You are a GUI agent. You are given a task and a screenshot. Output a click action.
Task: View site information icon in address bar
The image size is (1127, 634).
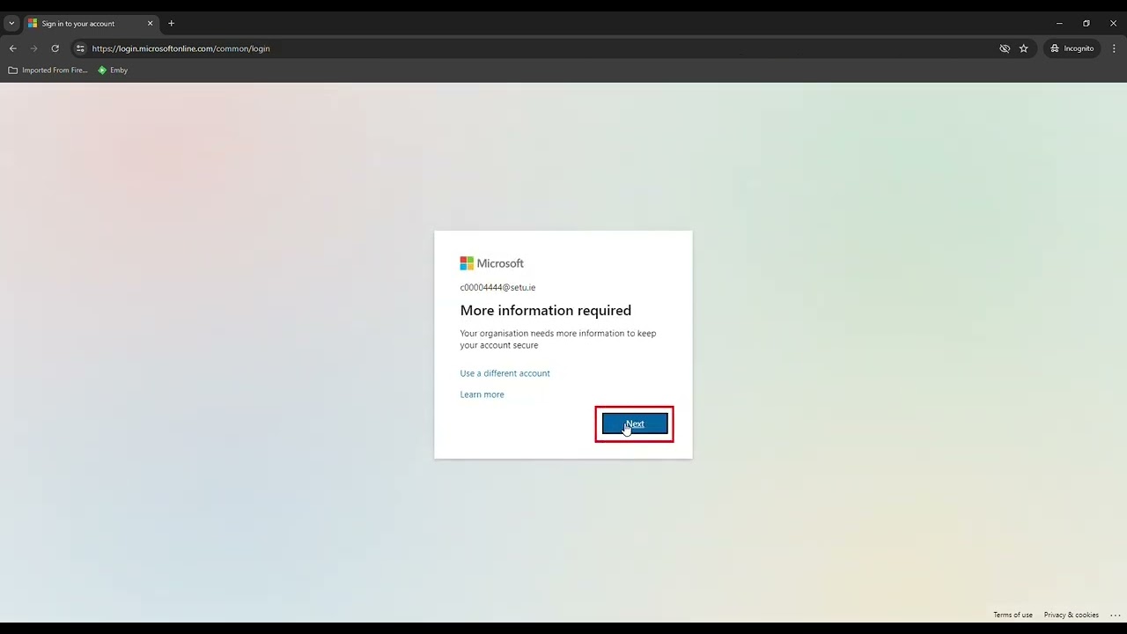click(x=80, y=48)
